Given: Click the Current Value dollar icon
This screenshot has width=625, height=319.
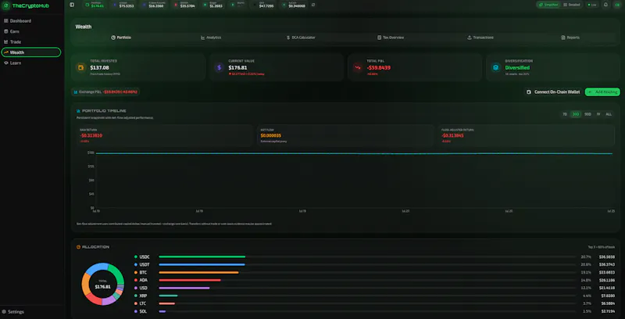Looking at the screenshot, I should click(220, 67).
